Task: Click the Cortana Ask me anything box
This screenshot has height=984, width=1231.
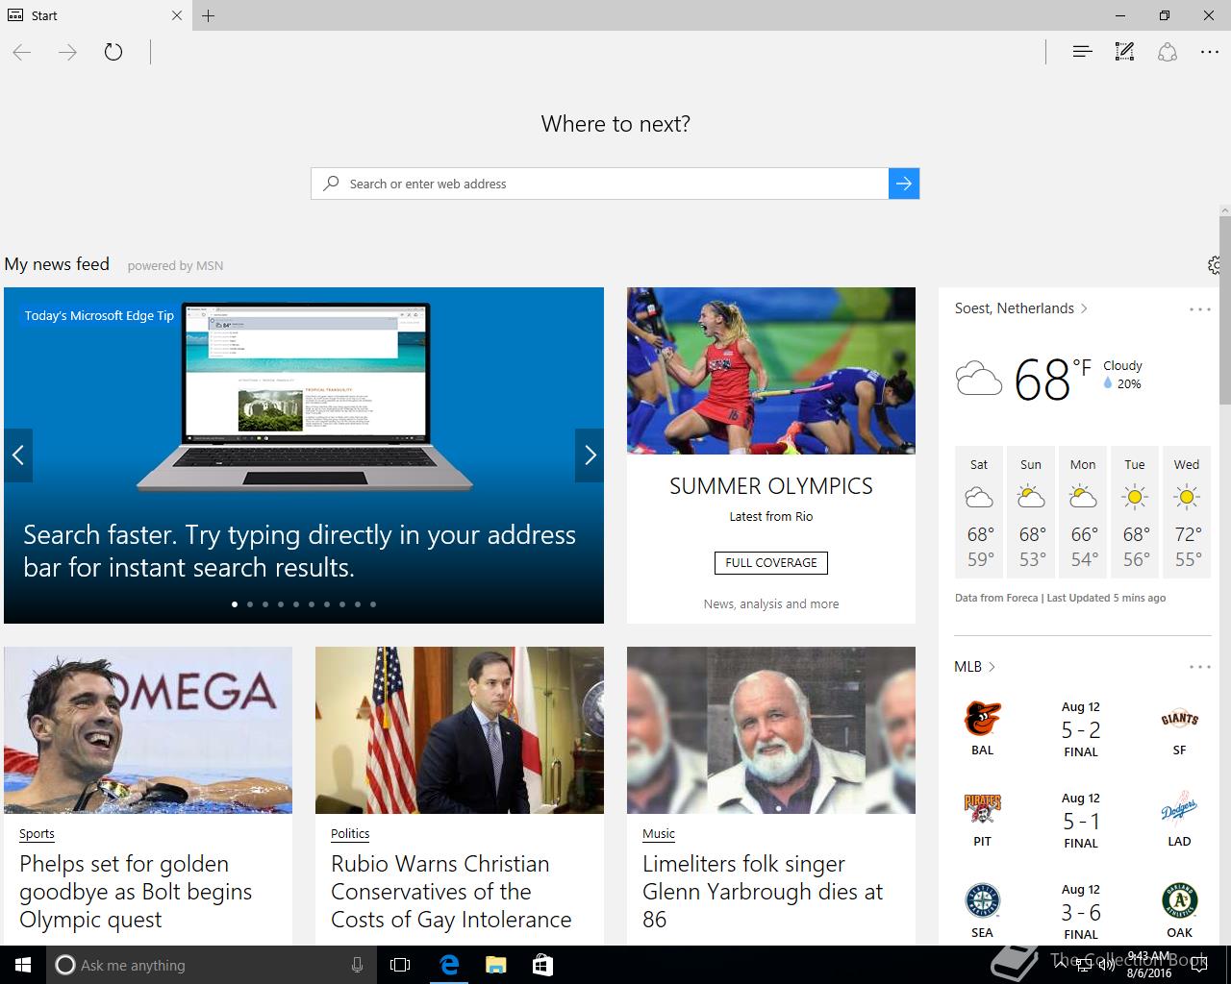Action: 212,965
